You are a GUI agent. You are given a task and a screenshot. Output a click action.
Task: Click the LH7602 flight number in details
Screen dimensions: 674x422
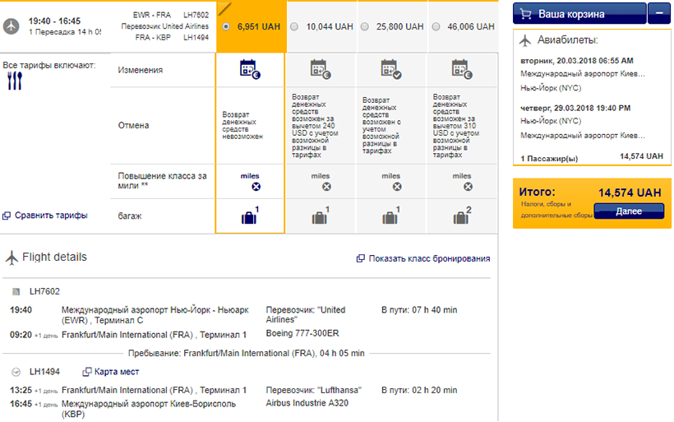(44, 291)
